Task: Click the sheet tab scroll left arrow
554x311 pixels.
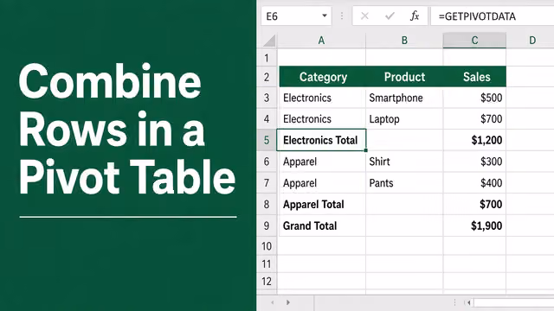Action: coord(273,302)
